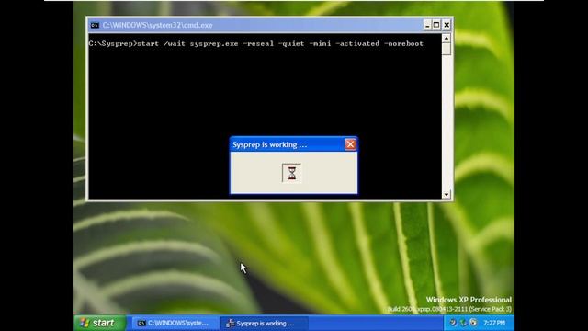Click the cmd scrollbar up arrow
This screenshot has width=588, height=331.
point(447,39)
